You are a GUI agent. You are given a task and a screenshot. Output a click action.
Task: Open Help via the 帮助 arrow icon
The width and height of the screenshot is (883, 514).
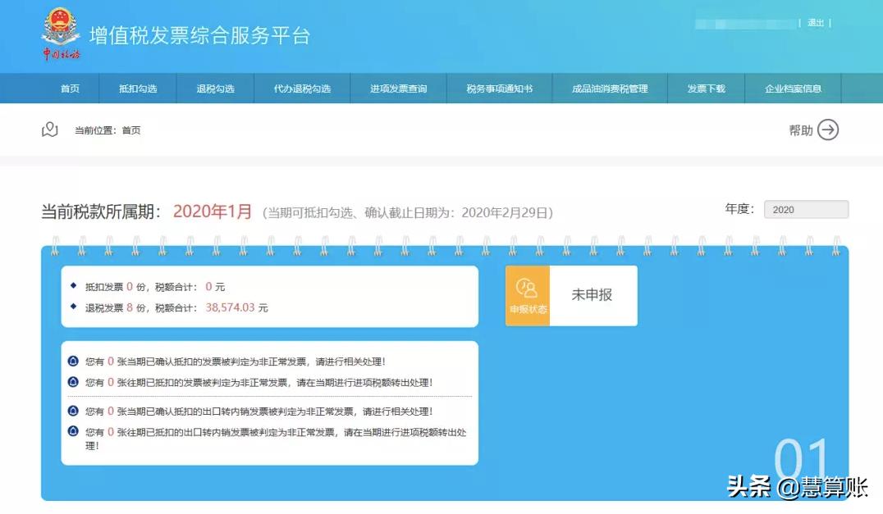click(827, 130)
